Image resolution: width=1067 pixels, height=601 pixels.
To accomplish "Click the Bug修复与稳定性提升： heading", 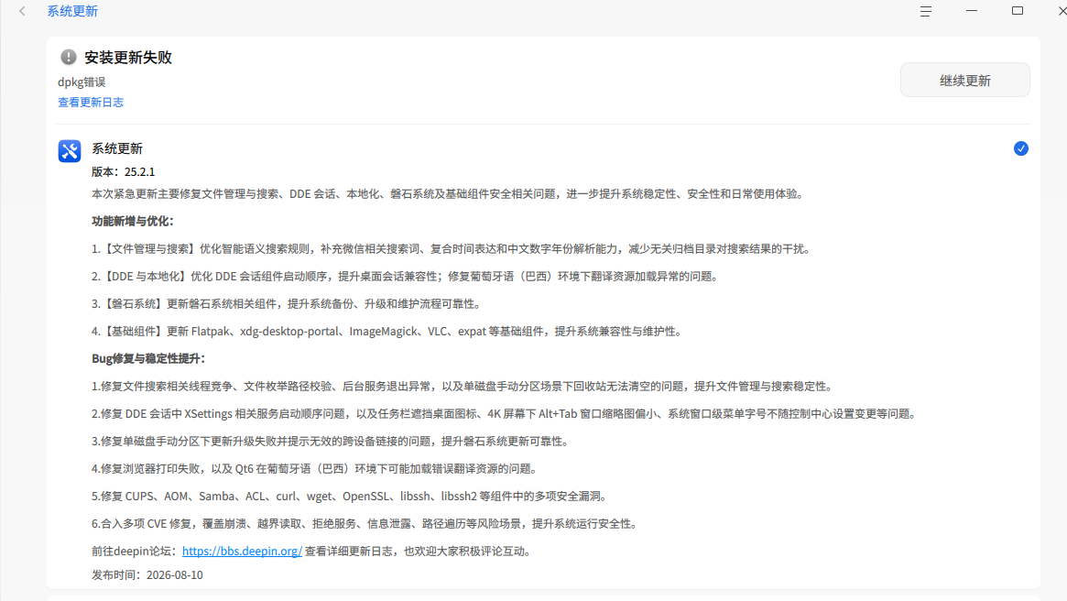I will (x=148, y=359).
